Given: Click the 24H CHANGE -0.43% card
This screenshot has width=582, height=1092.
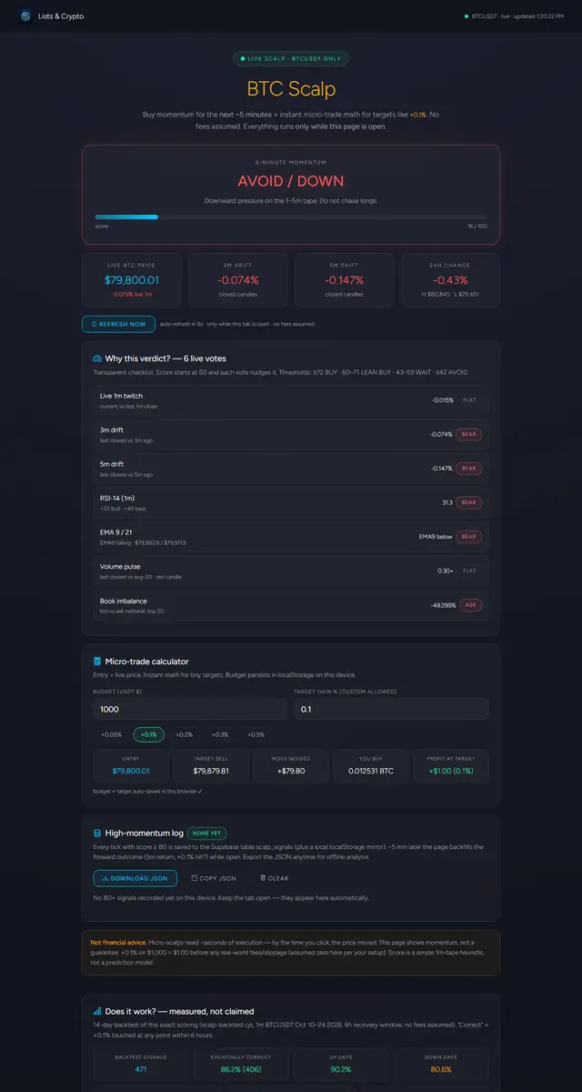Looking at the screenshot, I should (450, 280).
